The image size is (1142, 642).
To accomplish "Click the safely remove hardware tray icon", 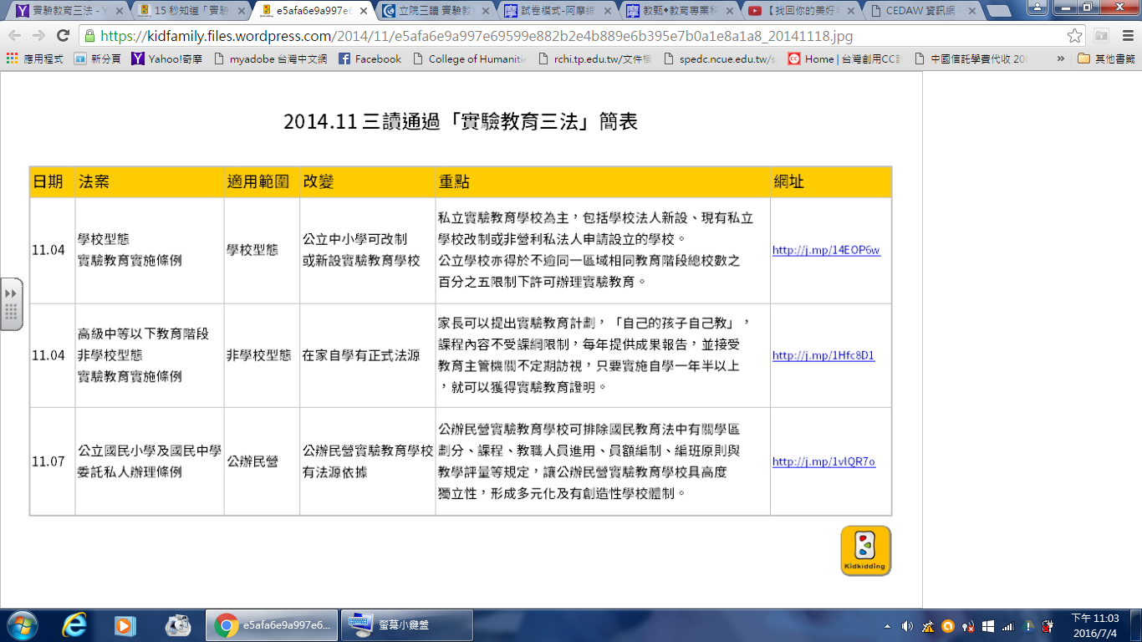I will point(1048,624).
